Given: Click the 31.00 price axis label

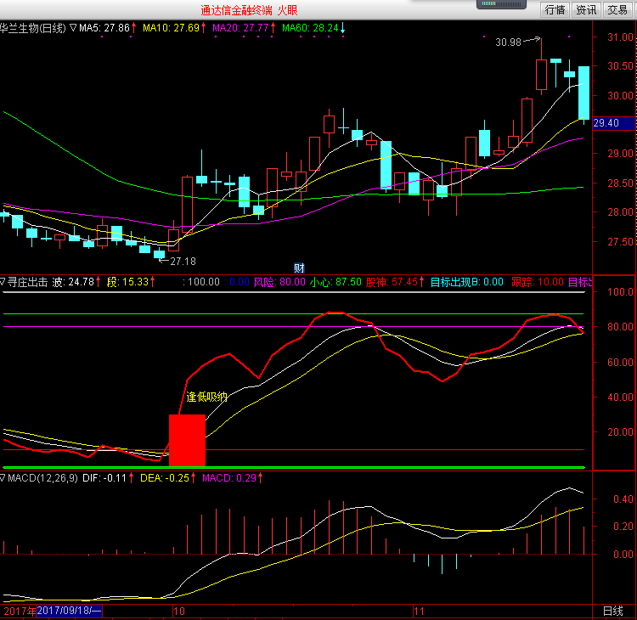Looking at the screenshot, I should [x=620, y=37].
